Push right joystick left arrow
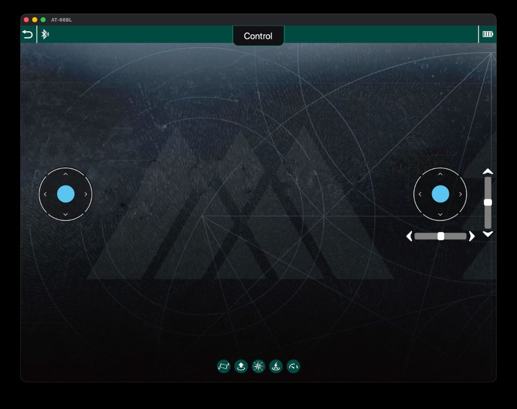 pyautogui.click(x=420, y=194)
